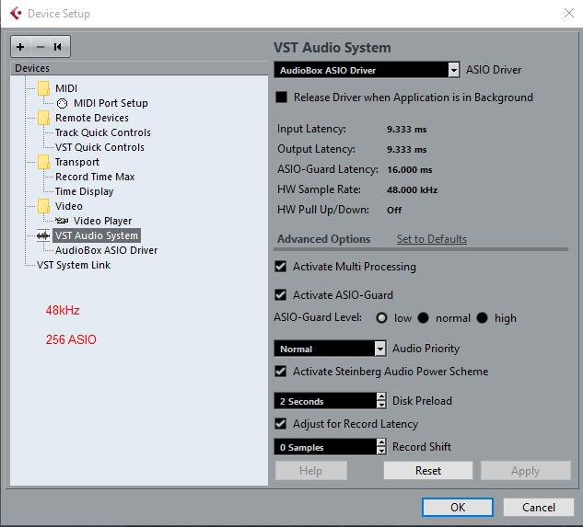Select Video Player tree item
Image resolution: width=583 pixels, height=527 pixels.
[x=102, y=221]
